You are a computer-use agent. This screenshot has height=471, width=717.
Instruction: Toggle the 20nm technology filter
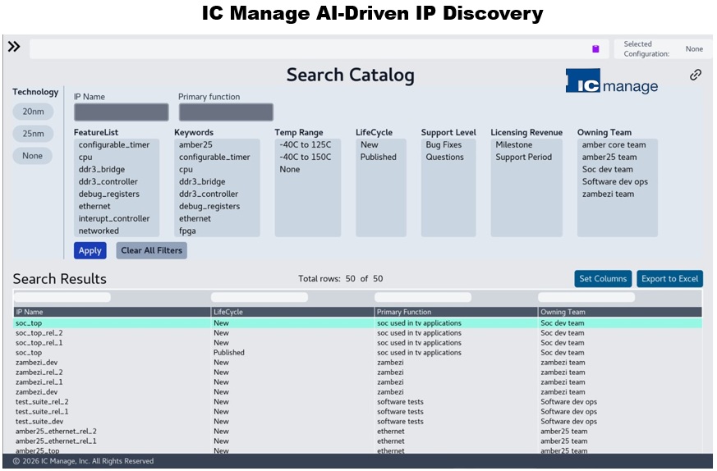click(33, 112)
